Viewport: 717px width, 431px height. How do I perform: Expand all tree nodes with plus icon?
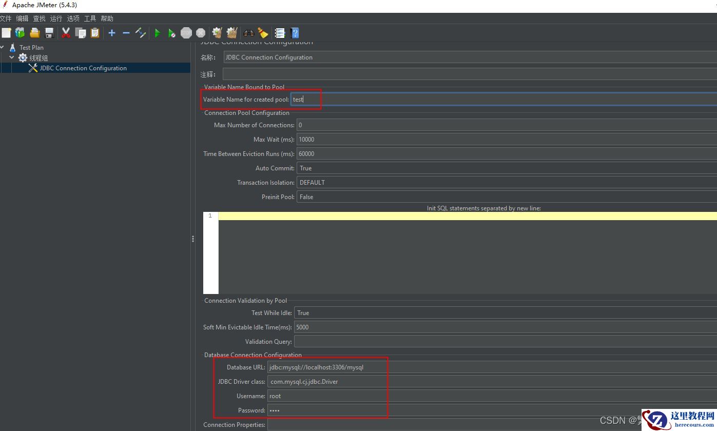click(112, 33)
